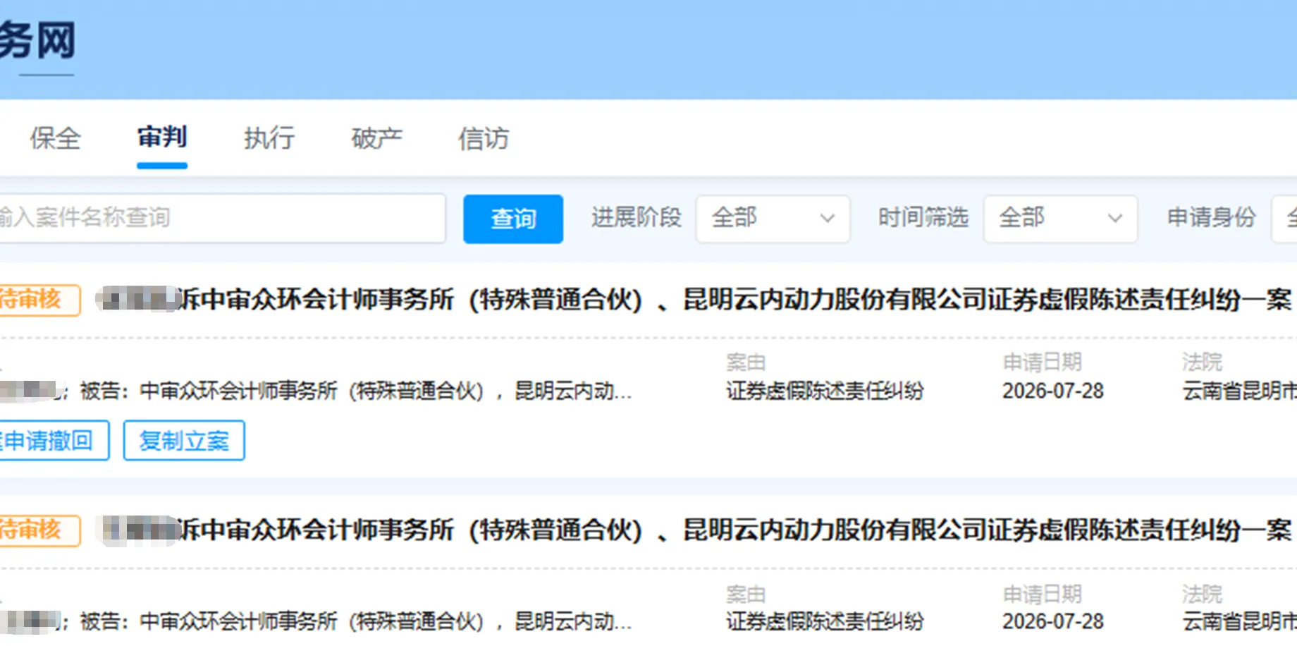Click the first case's 申请日期 column label
The height and width of the screenshot is (646, 1297).
point(1043,362)
